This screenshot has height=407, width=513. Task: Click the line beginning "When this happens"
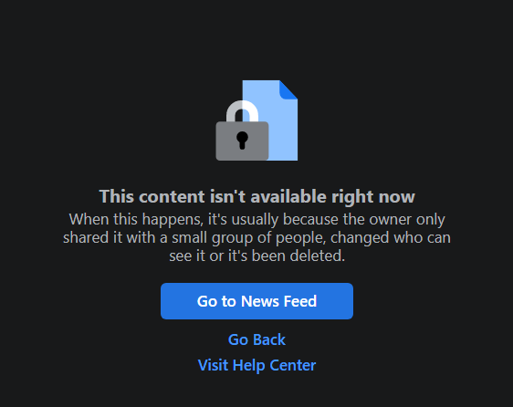(x=256, y=219)
